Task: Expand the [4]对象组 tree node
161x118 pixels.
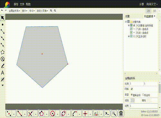Action: (128, 26)
